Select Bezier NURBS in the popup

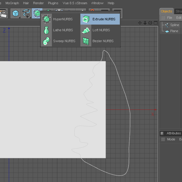point(100,41)
